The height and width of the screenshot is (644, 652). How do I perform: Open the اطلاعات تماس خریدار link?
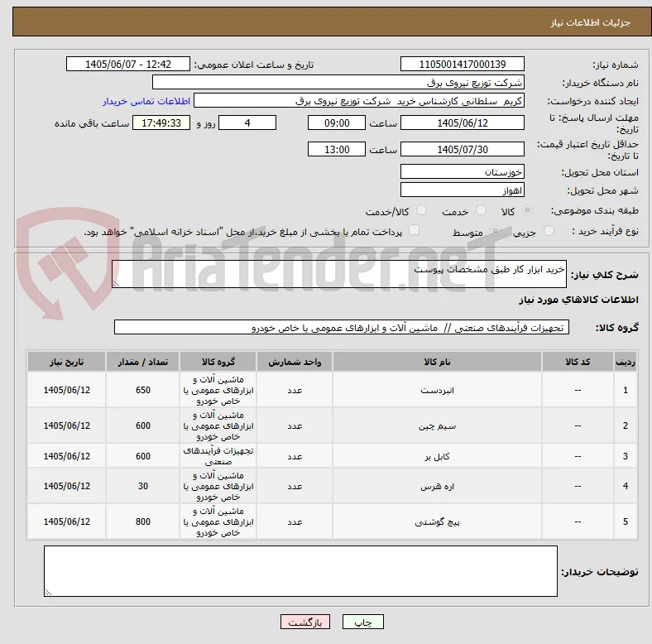[x=146, y=101]
